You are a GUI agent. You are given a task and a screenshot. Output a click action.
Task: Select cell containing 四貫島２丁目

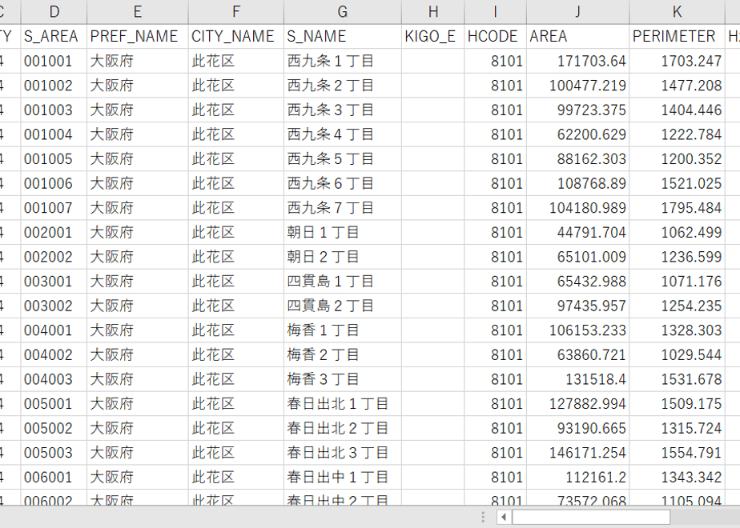click(343, 306)
